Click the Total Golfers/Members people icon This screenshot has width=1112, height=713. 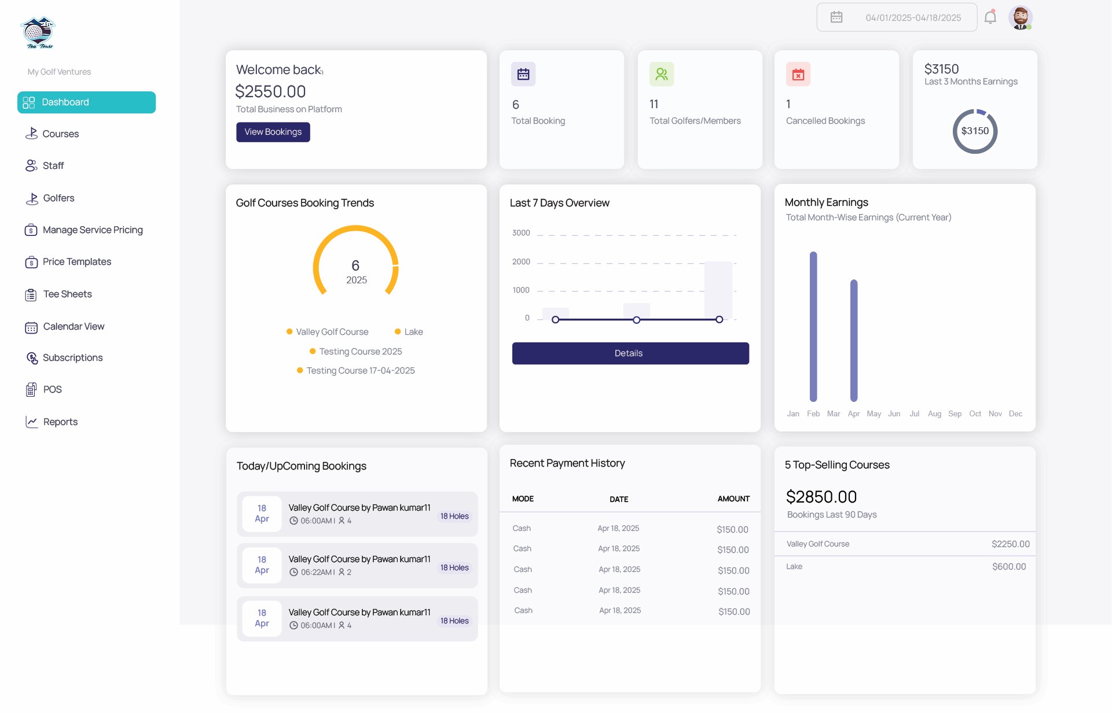(x=662, y=74)
